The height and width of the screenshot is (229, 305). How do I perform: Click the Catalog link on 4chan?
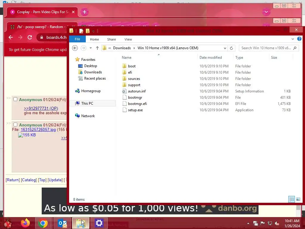tap(29, 180)
